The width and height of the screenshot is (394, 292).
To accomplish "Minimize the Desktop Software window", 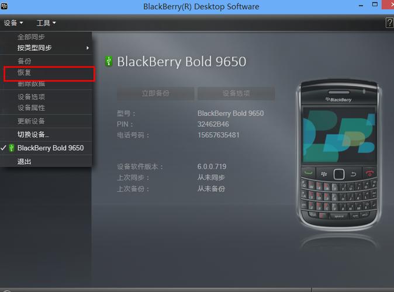I will coord(361,5).
